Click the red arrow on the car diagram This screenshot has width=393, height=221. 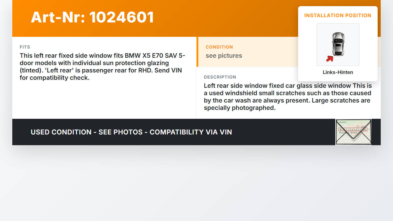[329, 59]
